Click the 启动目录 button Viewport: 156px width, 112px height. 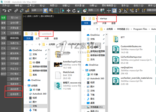pos(14,89)
